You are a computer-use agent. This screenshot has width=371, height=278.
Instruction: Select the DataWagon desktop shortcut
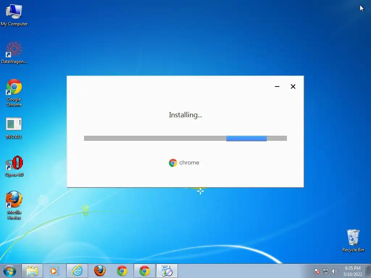(14, 52)
